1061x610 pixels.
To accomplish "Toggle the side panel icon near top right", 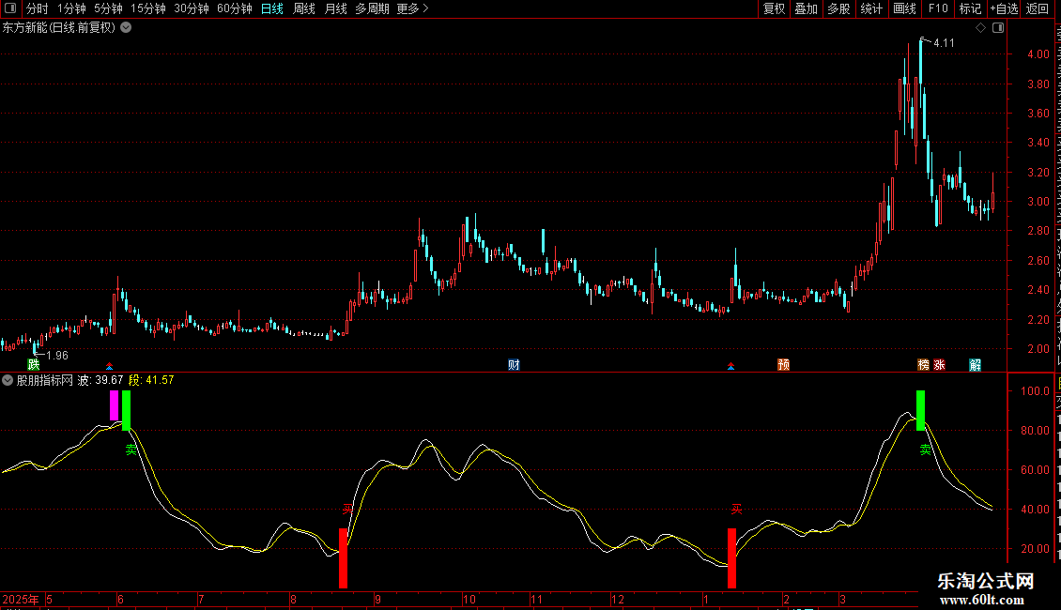I will click(x=998, y=28).
